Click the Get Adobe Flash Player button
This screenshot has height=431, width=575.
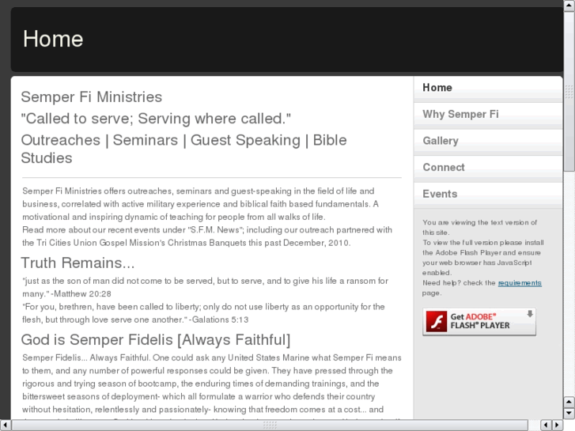(479, 321)
